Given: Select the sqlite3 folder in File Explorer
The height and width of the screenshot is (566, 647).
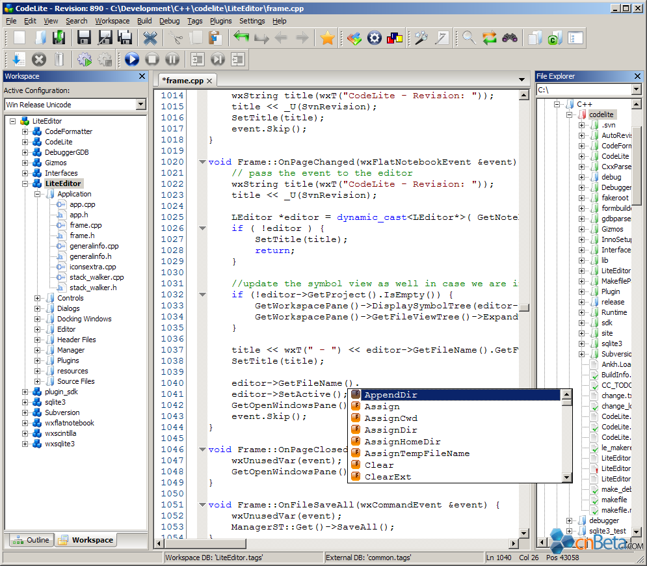Looking at the screenshot, I should [611, 344].
